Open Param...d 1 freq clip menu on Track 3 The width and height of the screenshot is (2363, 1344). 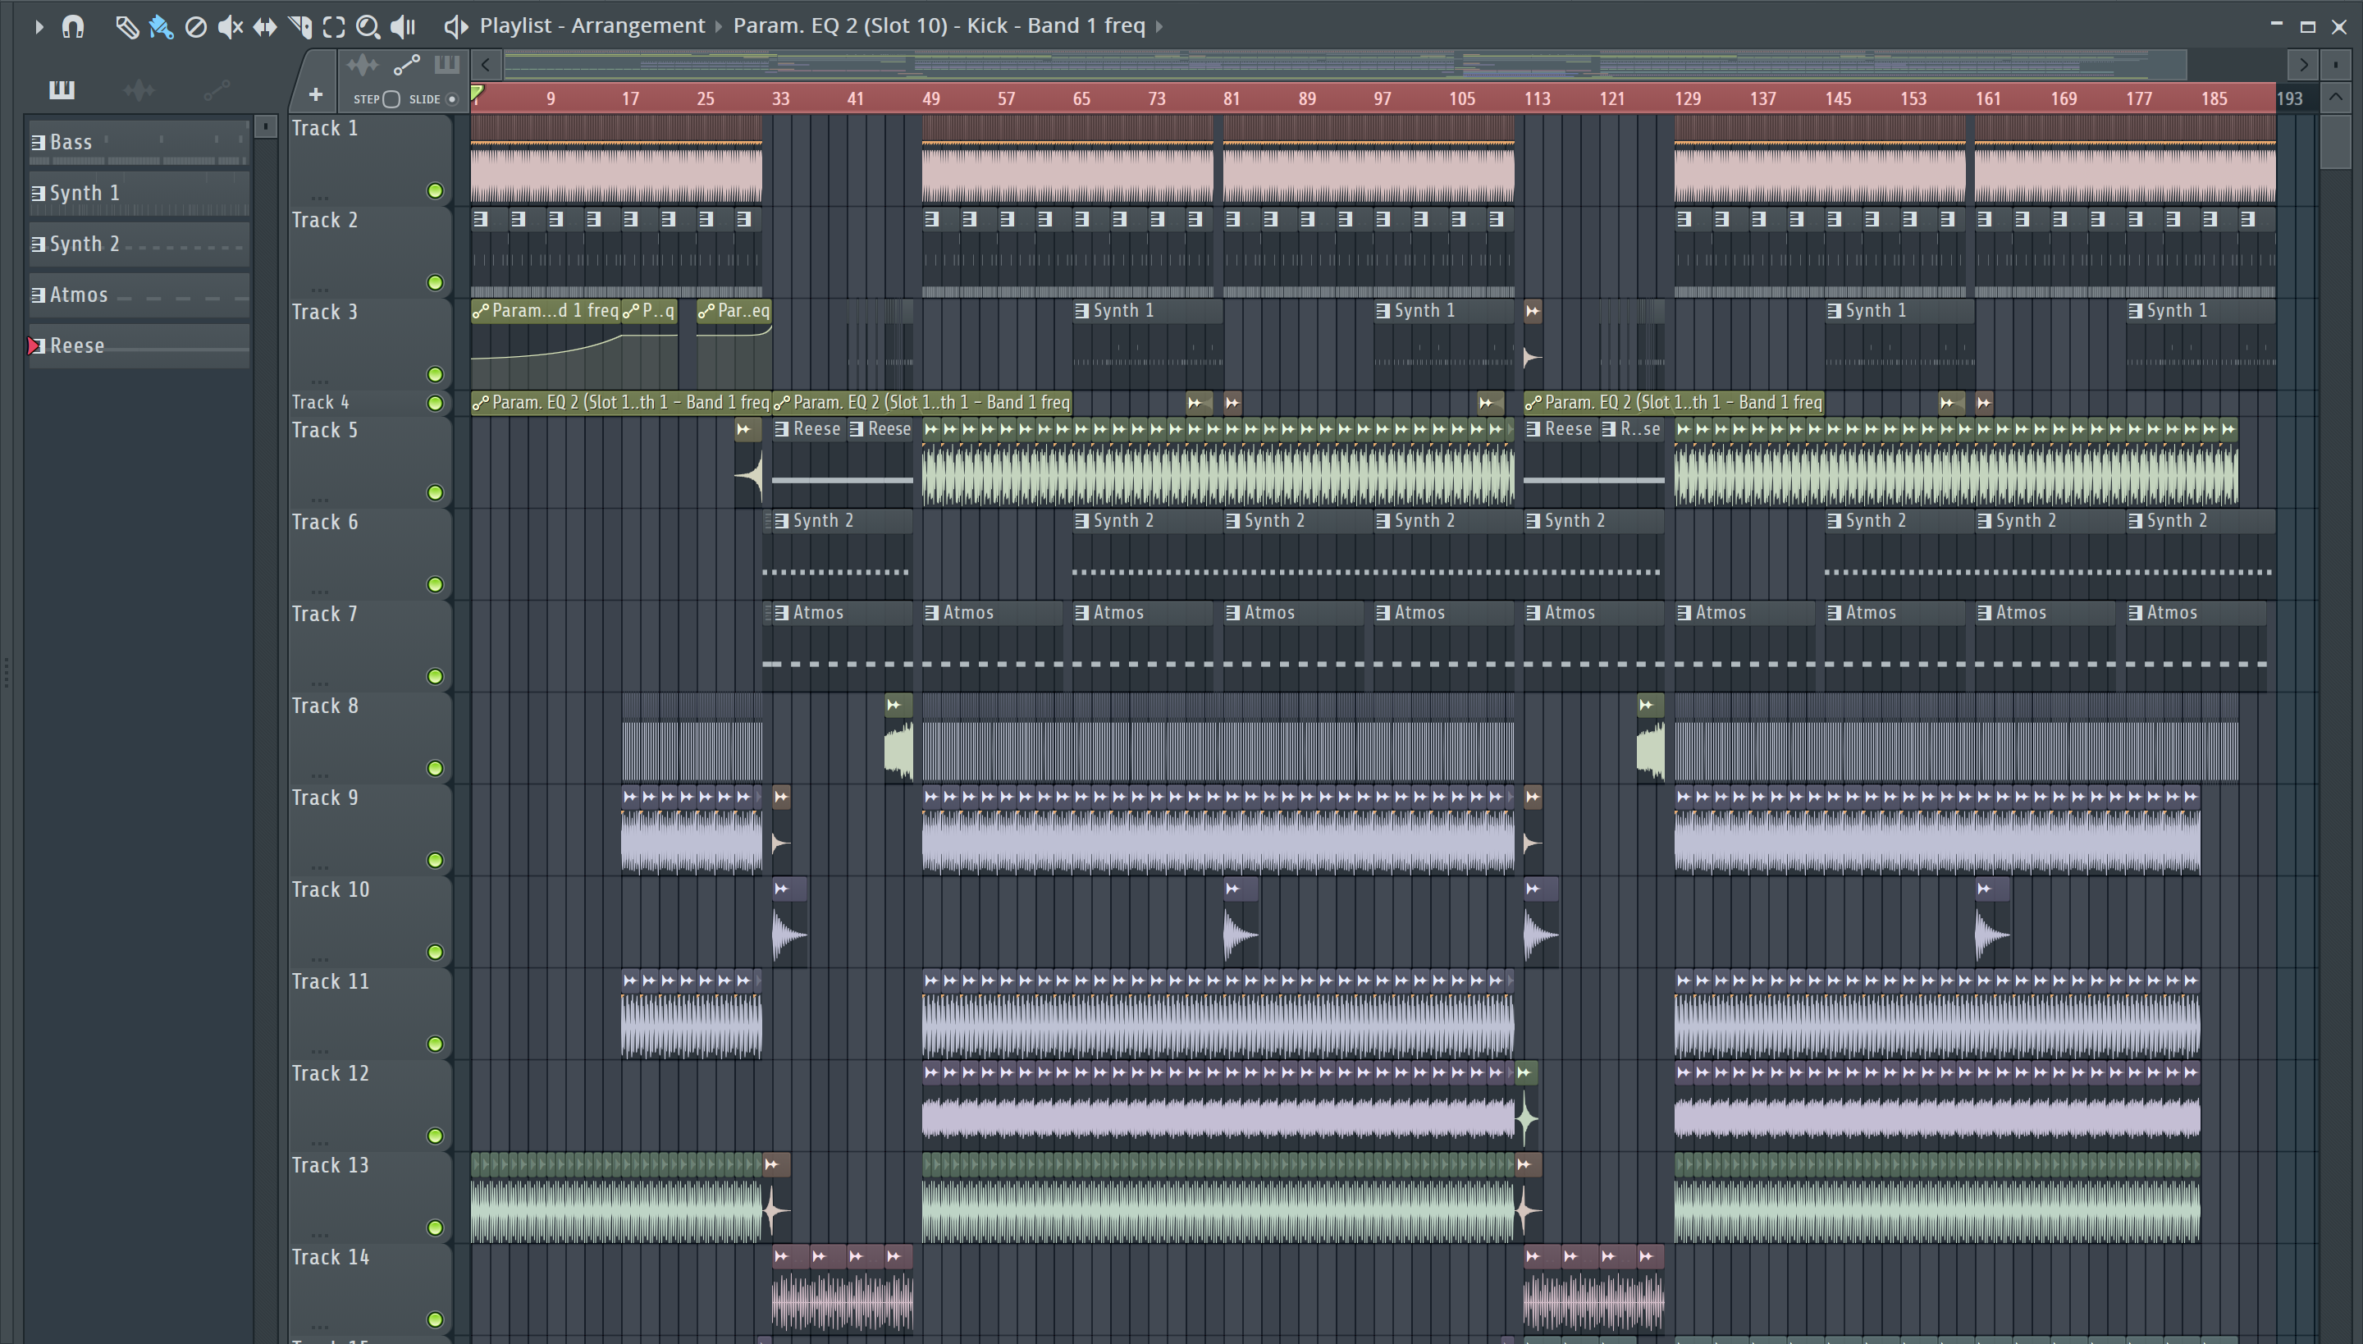point(480,311)
